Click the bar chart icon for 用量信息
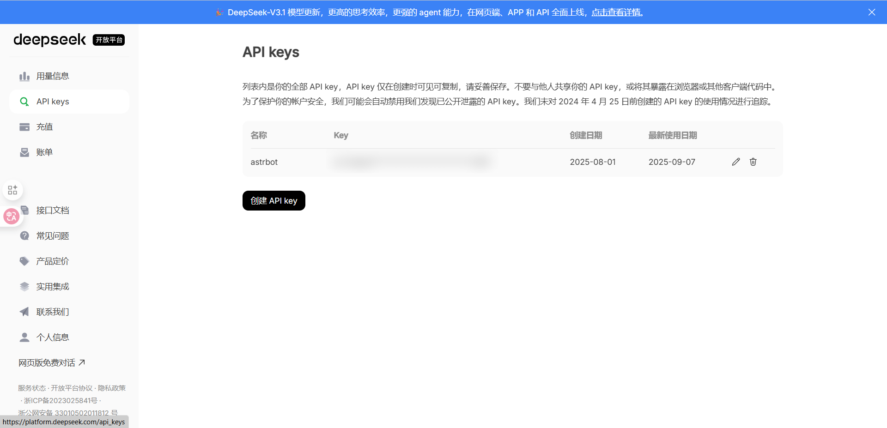 (x=24, y=76)
